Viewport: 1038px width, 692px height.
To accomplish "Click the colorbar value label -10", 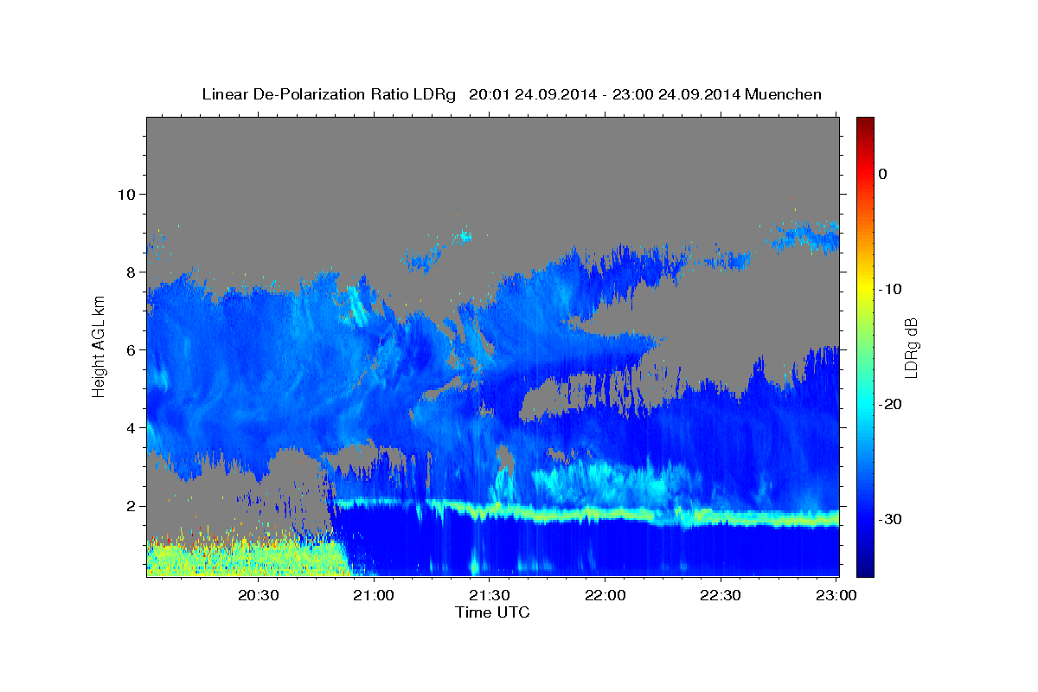I will pos(890,289).
